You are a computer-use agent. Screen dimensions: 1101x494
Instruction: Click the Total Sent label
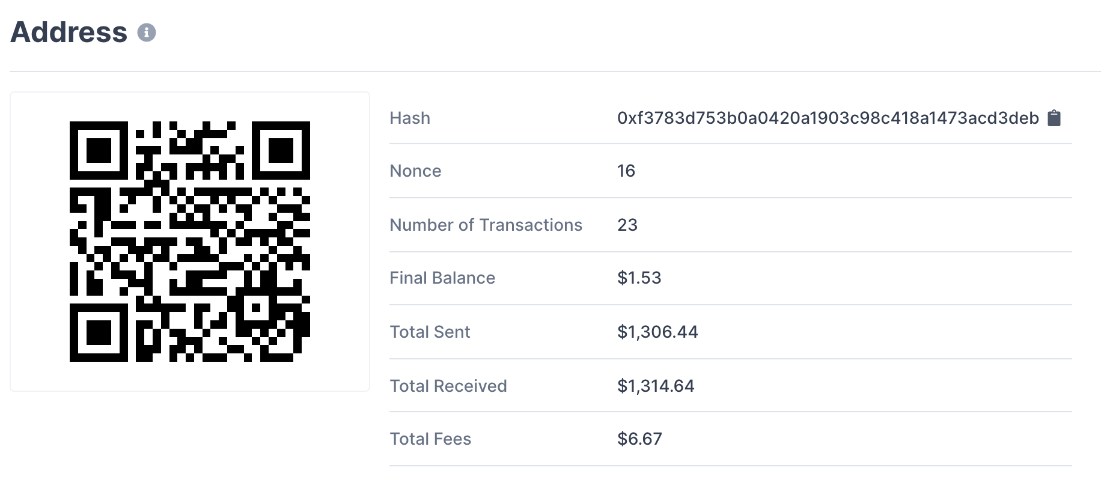click(430, 332)
